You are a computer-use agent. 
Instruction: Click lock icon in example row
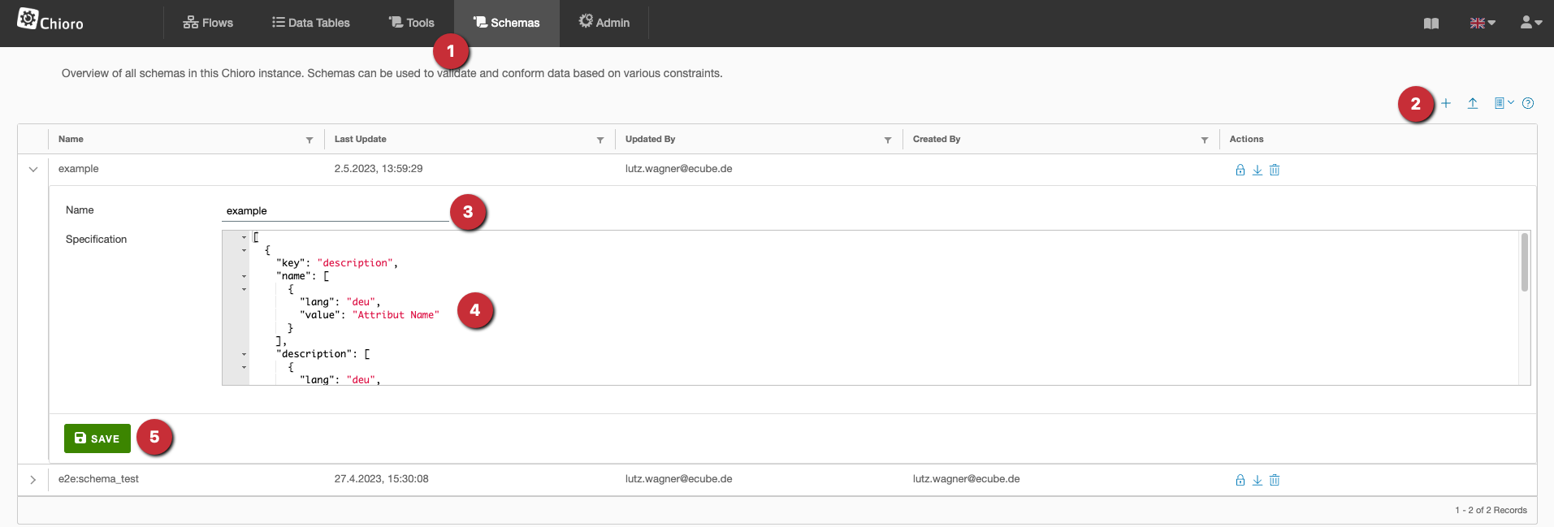click(1240, 170)
